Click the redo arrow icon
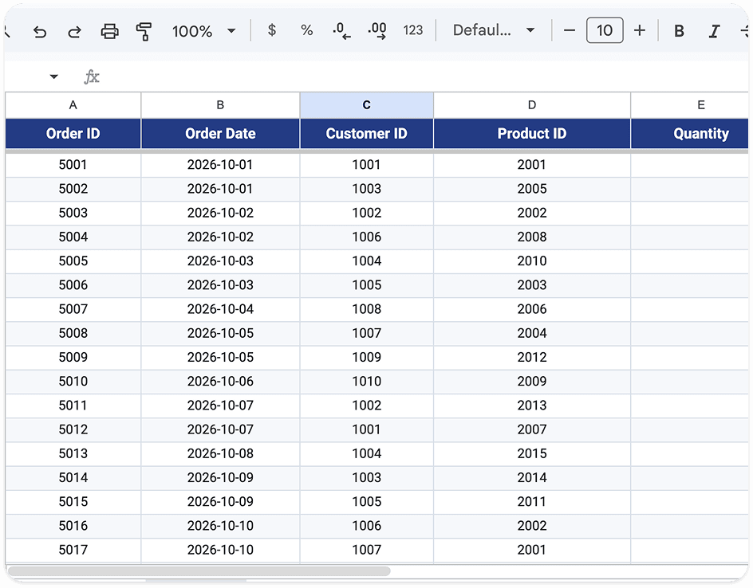The height and width of the screenshot is (588, 753). pyautogui.click(x=74, y=32)
